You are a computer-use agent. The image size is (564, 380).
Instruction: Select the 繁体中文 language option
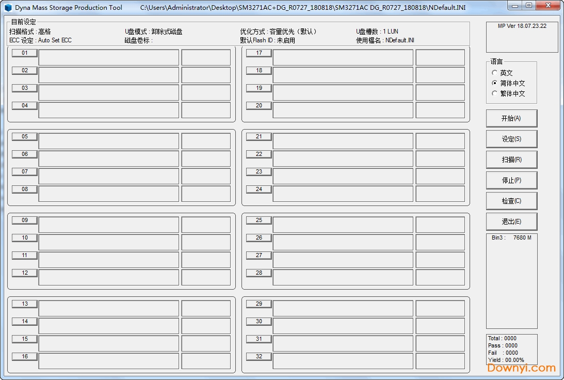(495, 93)
